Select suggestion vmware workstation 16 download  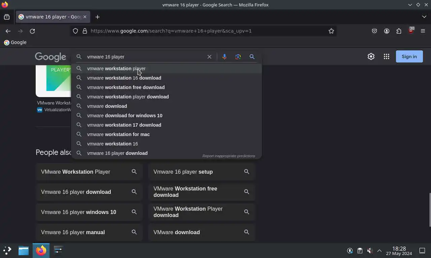click(x=167, y=78)
